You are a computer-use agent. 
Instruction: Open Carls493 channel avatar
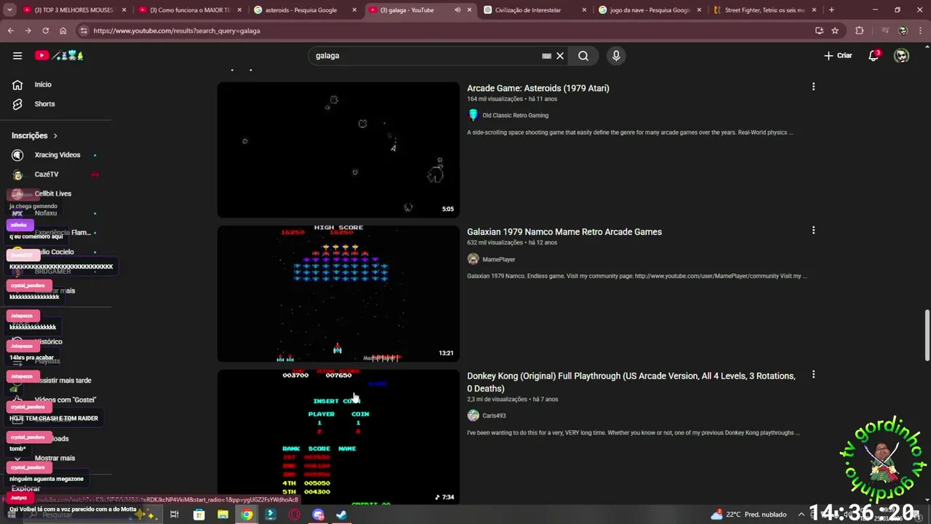coord(473,416)
